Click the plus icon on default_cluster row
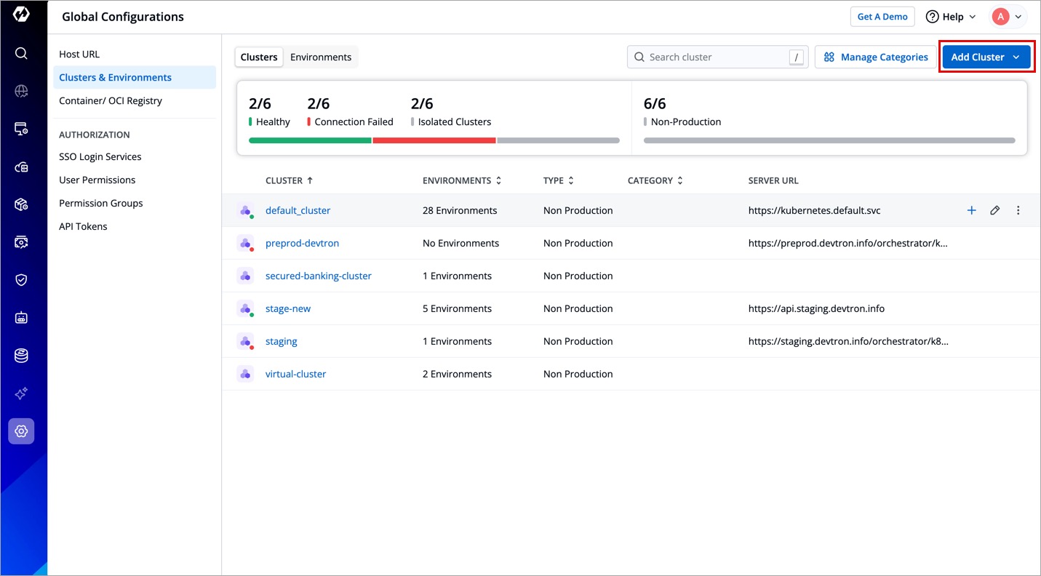The image size is (1041, 576). tap(971, 210)
